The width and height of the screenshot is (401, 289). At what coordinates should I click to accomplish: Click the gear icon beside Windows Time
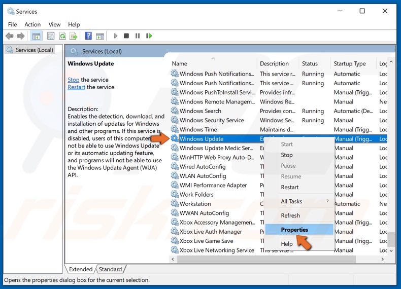pos(175,129)
